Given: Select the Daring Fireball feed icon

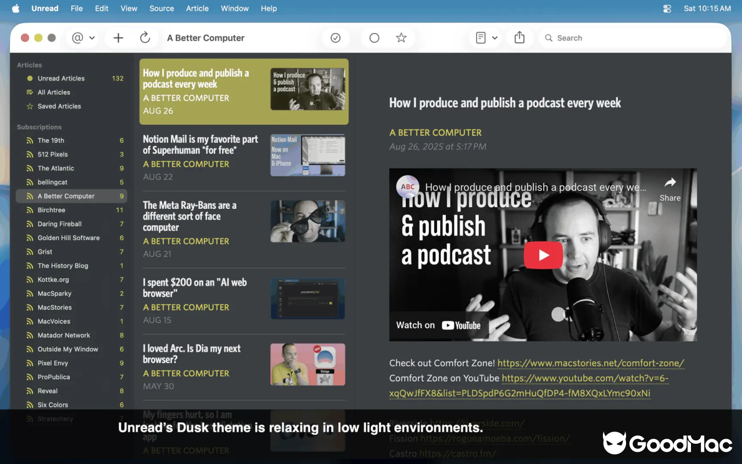Looking at the screenshot, I should pyautogui.click(x=30, y=224).
